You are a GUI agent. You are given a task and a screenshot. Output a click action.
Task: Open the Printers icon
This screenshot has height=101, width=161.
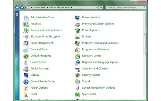click(x=78, y=37)
